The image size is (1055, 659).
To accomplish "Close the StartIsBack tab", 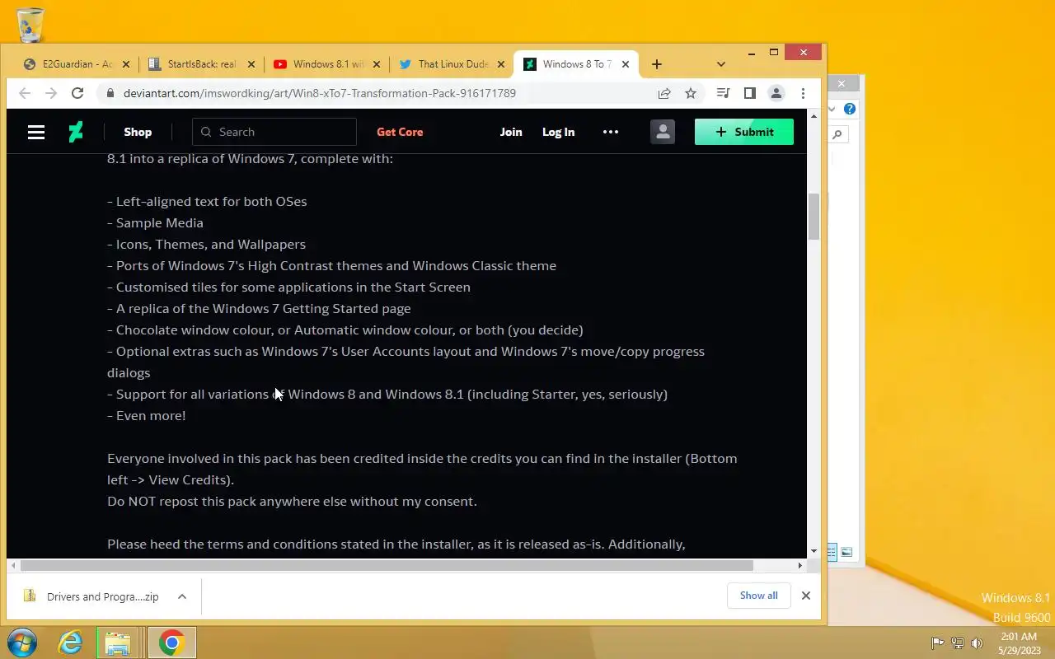I will [251, 64].
